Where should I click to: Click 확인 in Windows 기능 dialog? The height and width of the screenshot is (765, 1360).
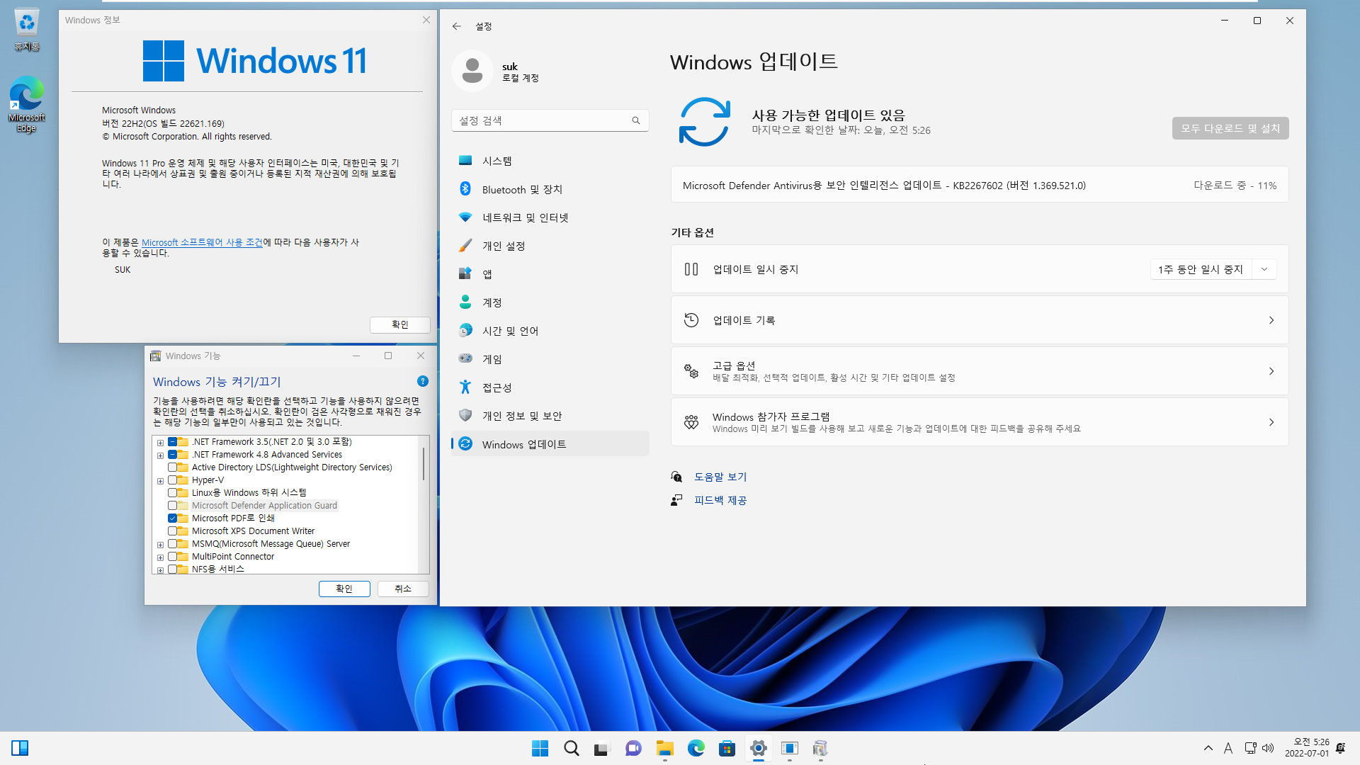344,589
